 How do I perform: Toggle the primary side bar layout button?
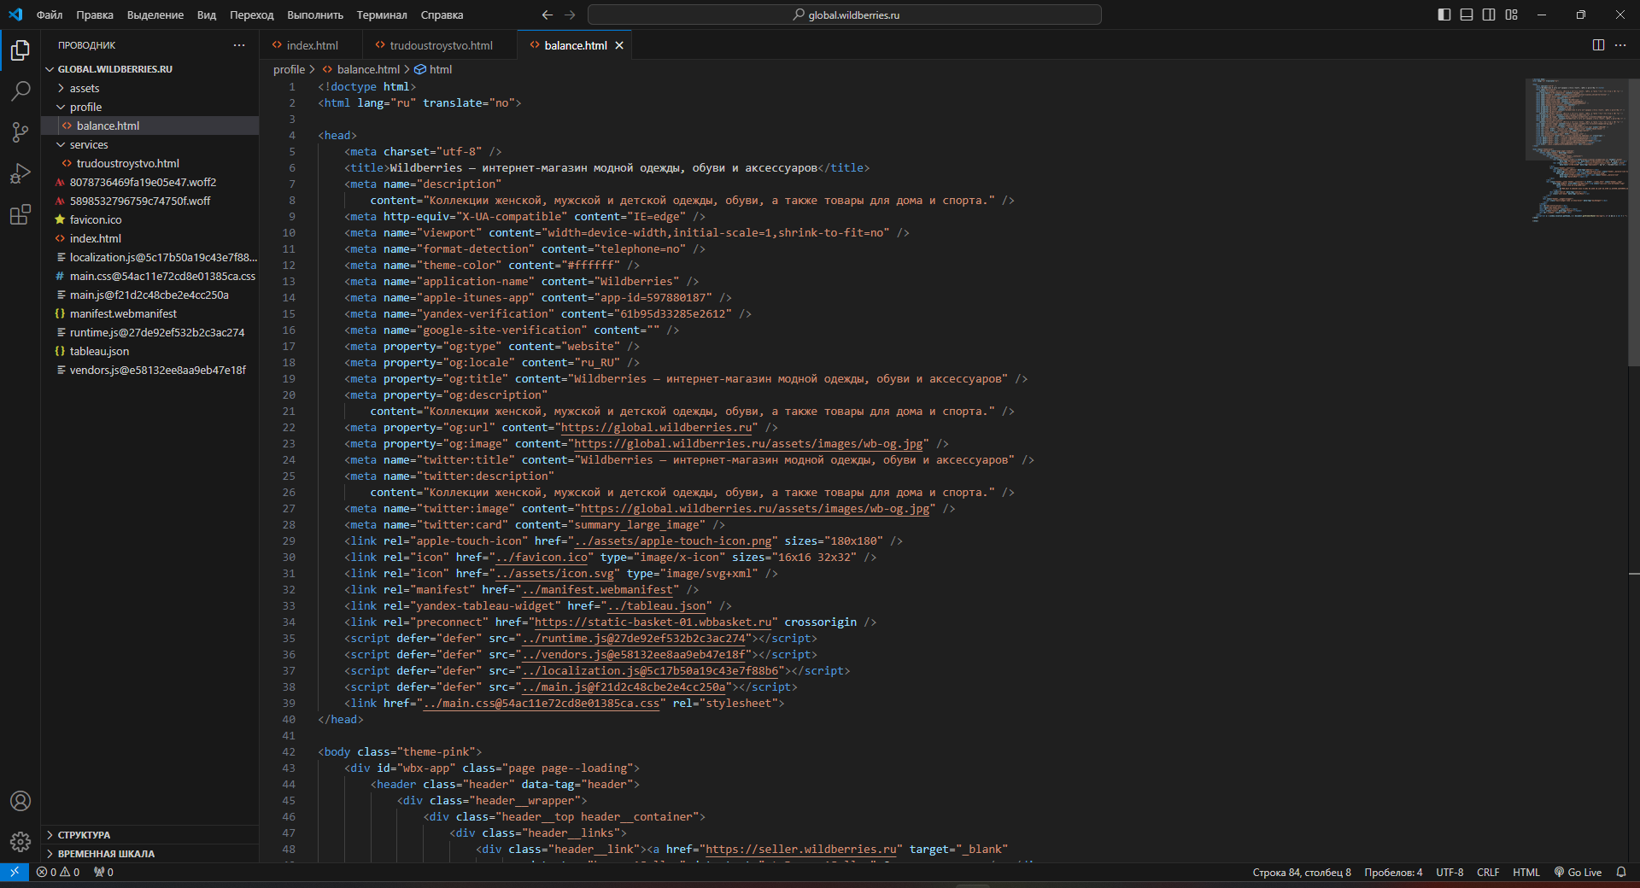(1444, 15)
